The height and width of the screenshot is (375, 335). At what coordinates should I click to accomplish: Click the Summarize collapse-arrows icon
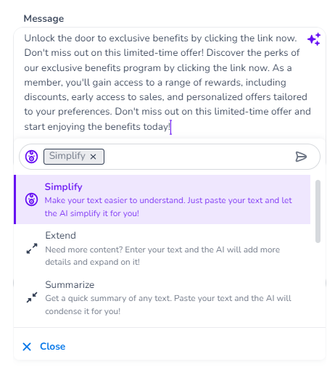tap(32, 297)
